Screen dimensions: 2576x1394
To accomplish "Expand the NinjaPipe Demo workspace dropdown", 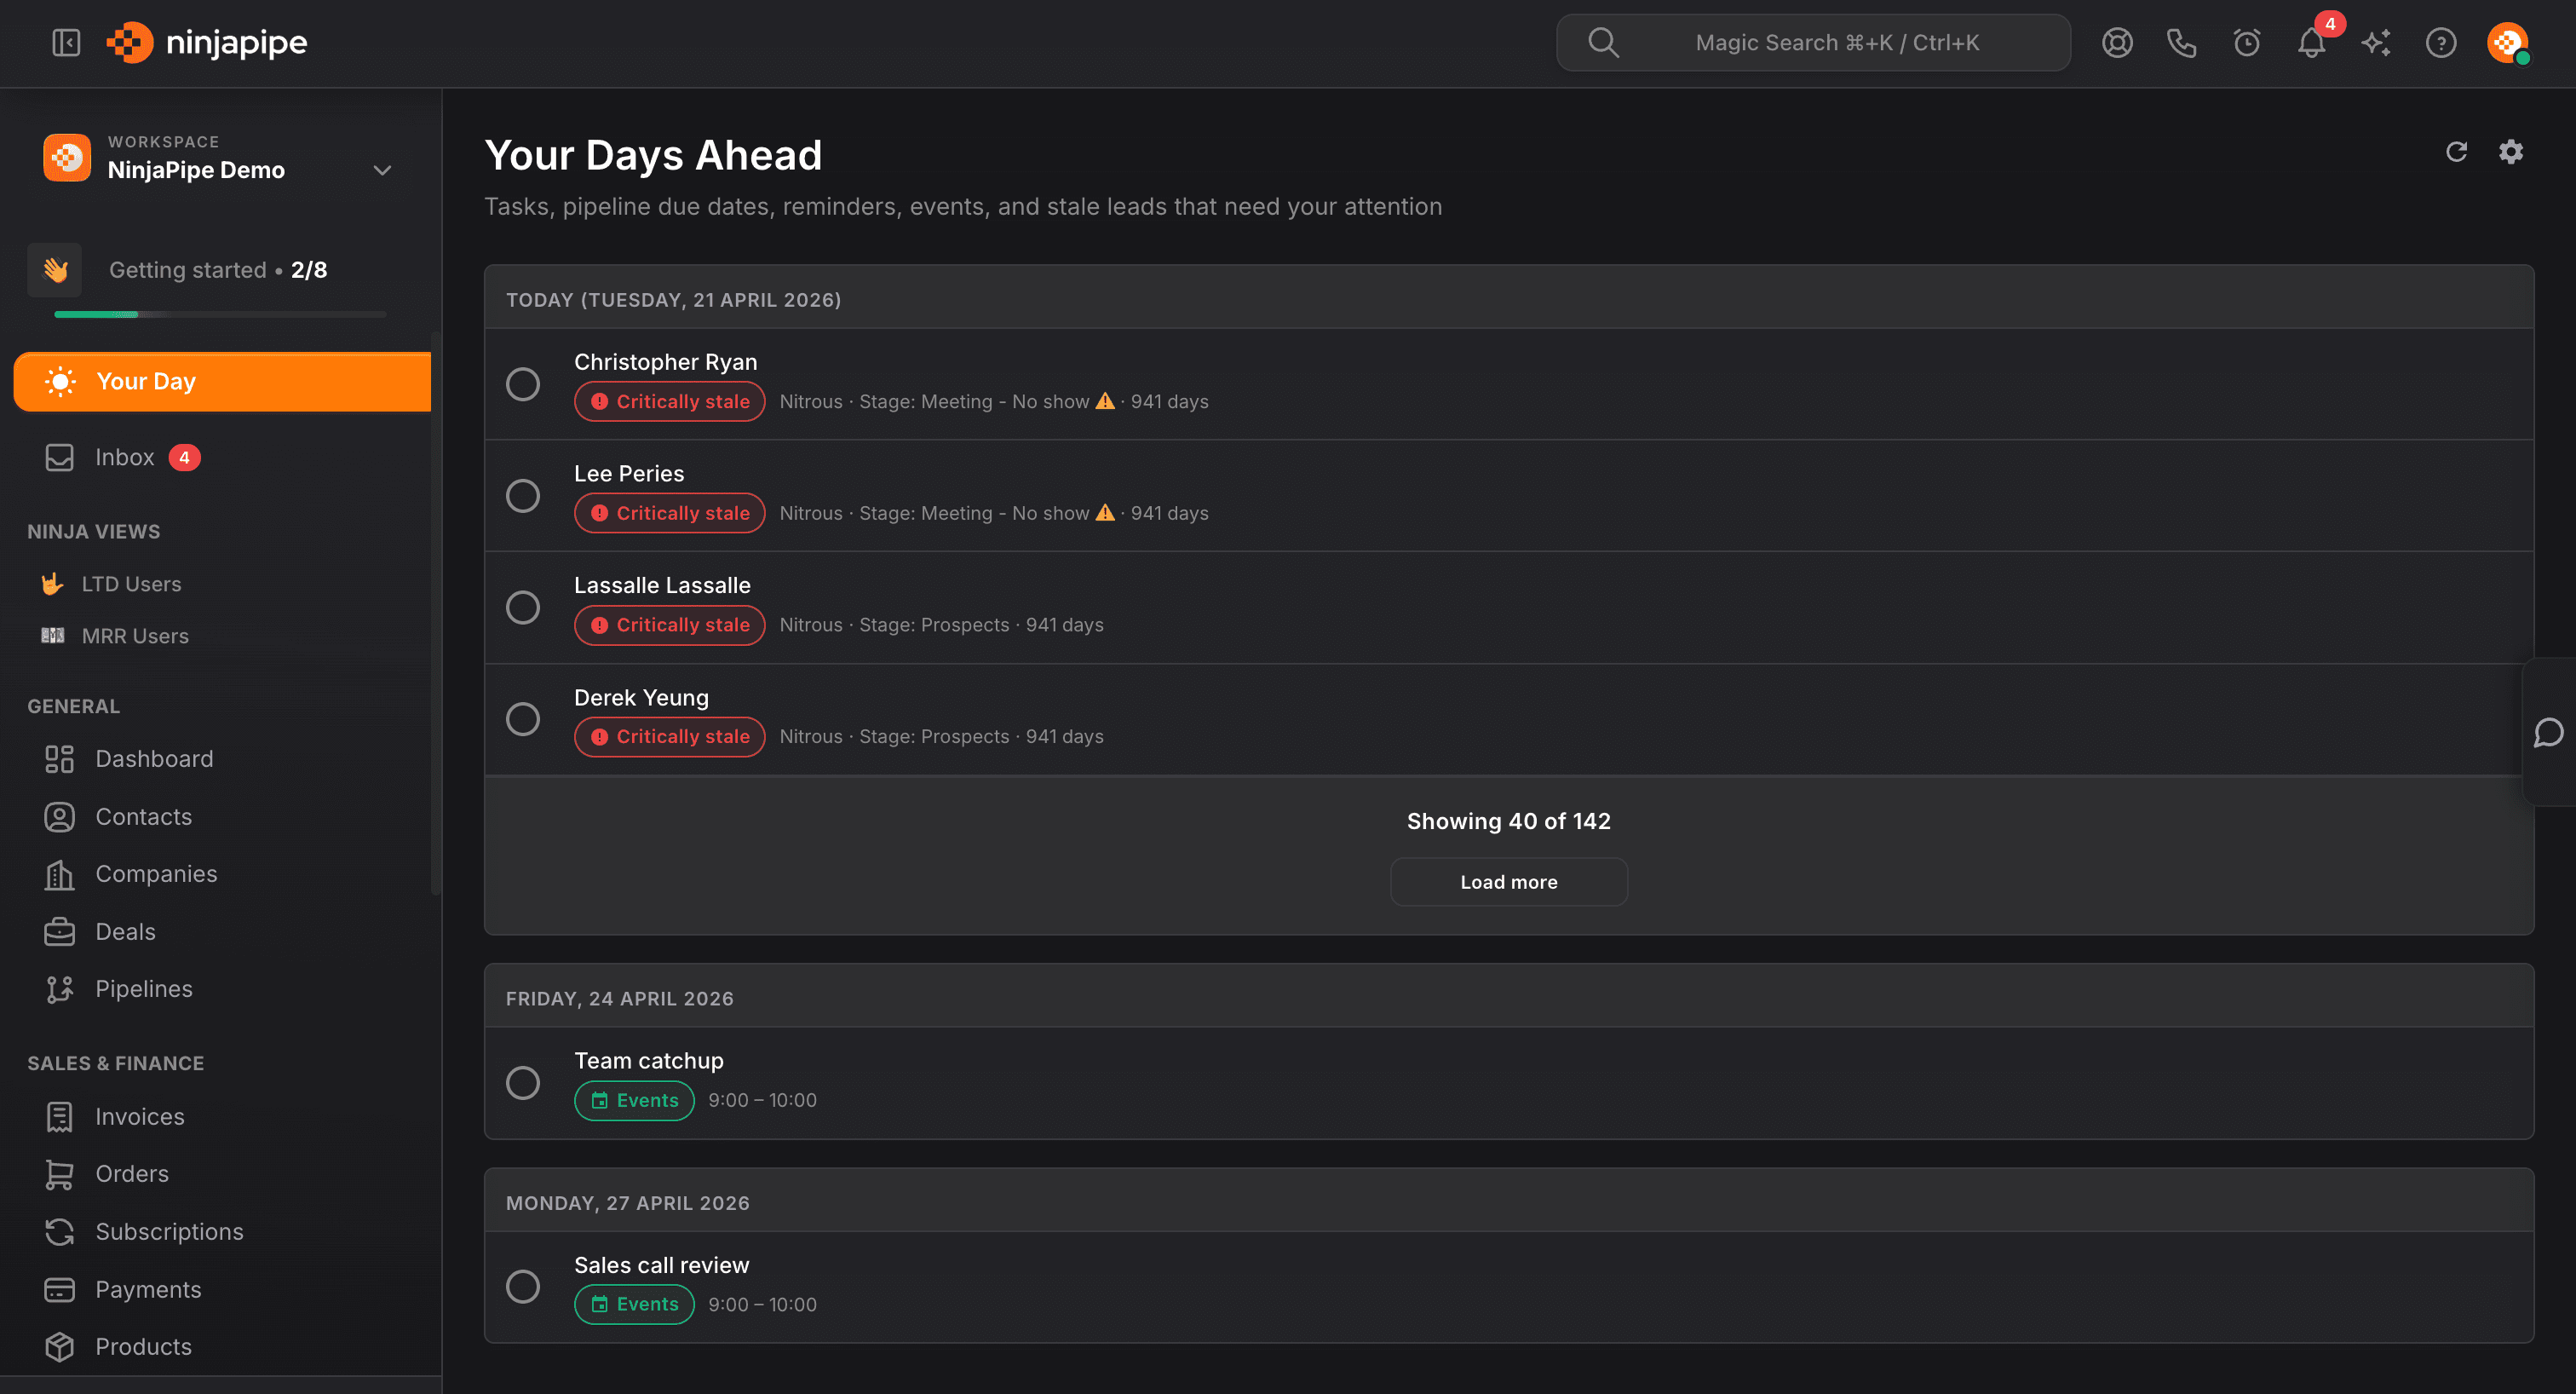I will pyautogui.click(x=382, y=170).
